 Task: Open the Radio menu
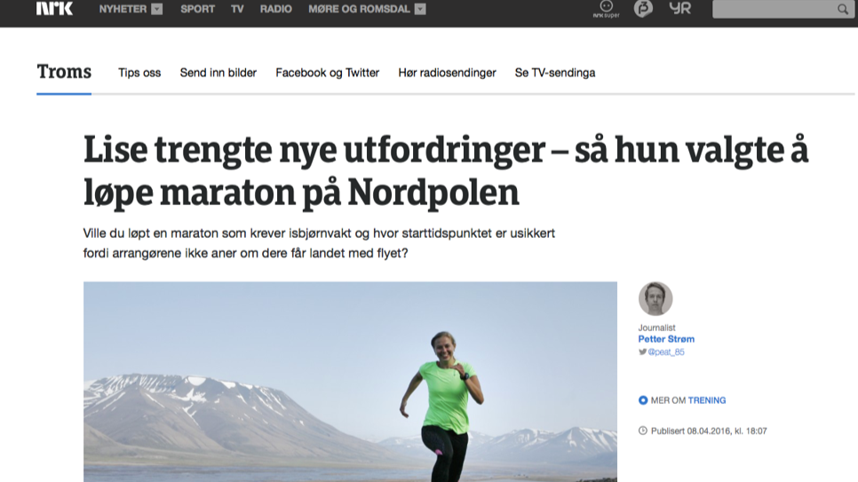click(275, 9)
